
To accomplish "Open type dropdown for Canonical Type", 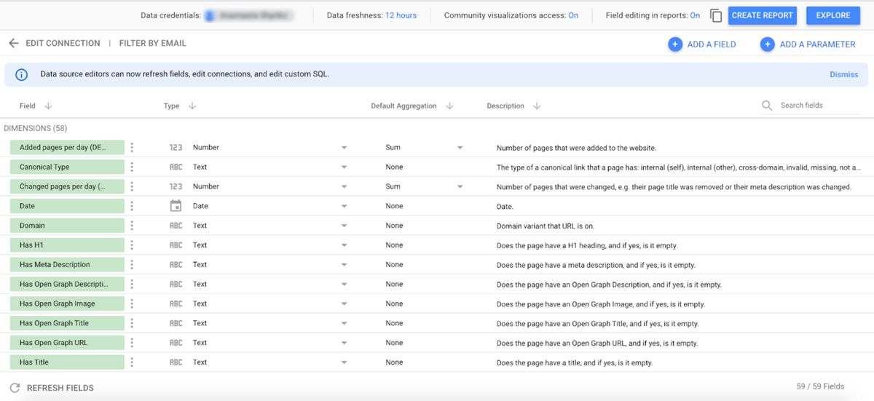I will 344,167.
